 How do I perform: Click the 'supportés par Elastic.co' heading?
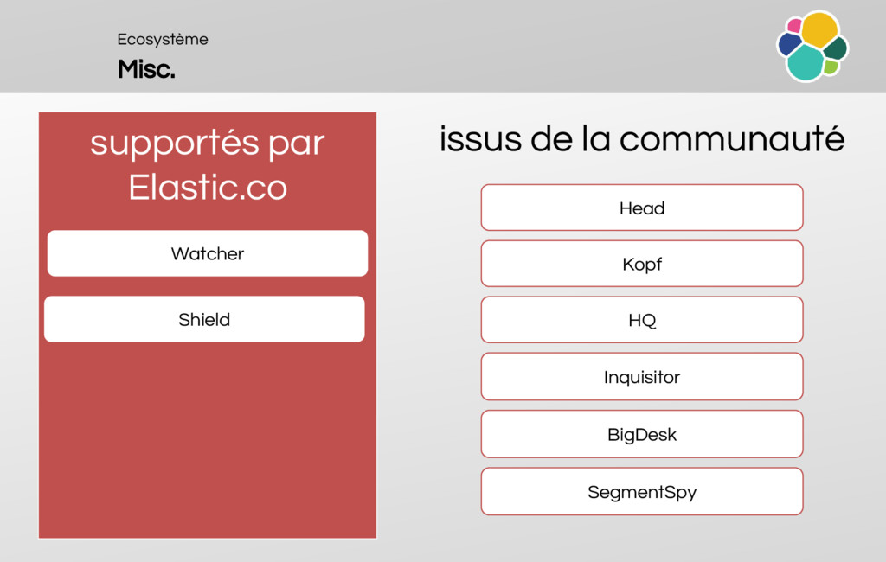(208, 165)
